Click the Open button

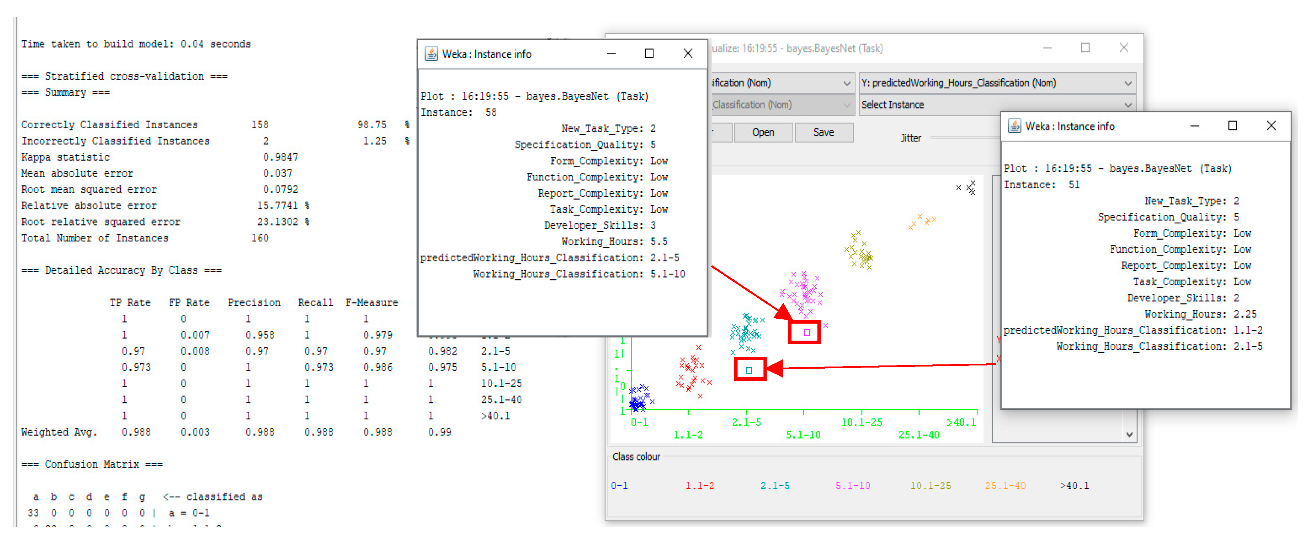click(763, 133)
